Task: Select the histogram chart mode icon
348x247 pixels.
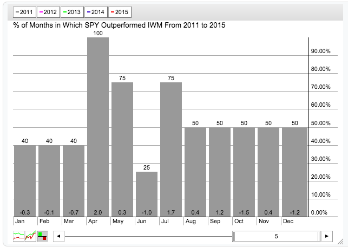Action: [x=42, y=236]
